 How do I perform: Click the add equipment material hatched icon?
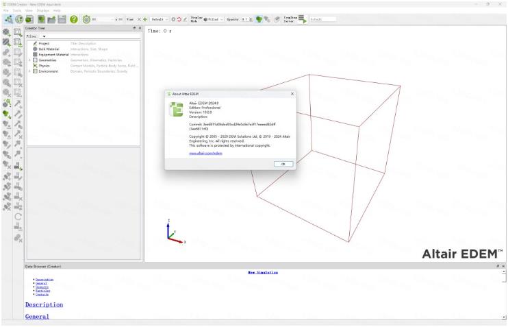tap(6, 43)
